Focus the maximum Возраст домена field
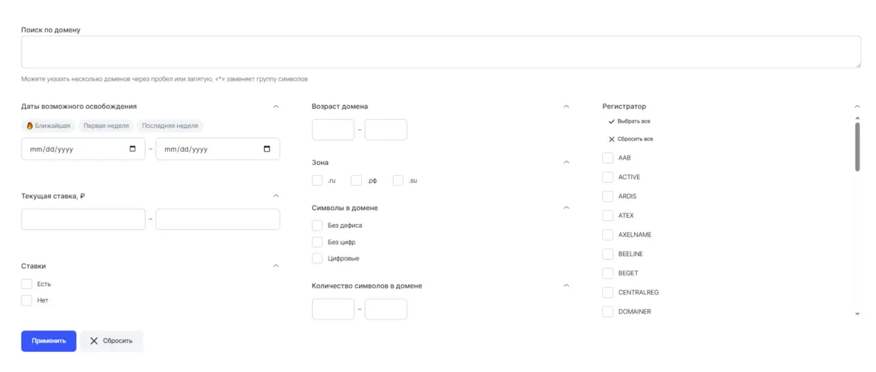The image size is (876, 372). [386, 129]
